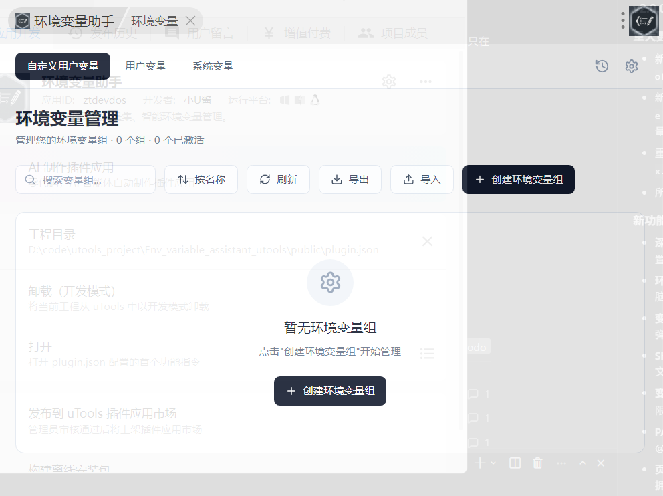The height and width of the screenshot is (496, 663).
Task: Click the plugin logo in the top right
Action: 644,21
